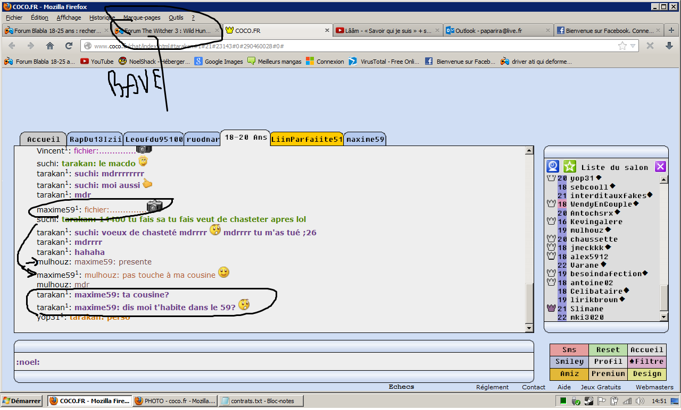
Task: Click the user list scroll-down arrow
Action: click(663, 317)
